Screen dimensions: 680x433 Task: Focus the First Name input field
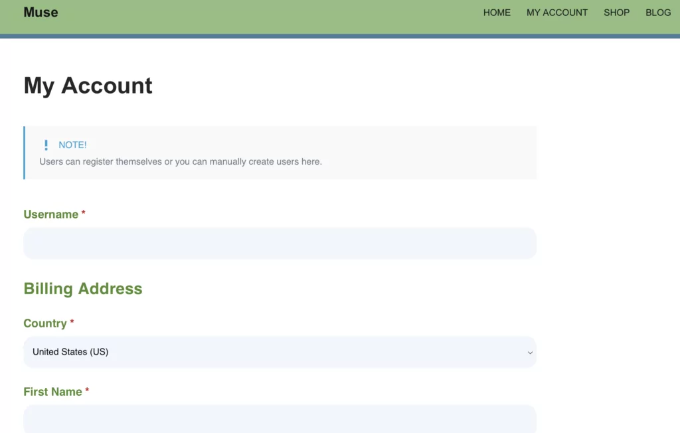(280, 420)
